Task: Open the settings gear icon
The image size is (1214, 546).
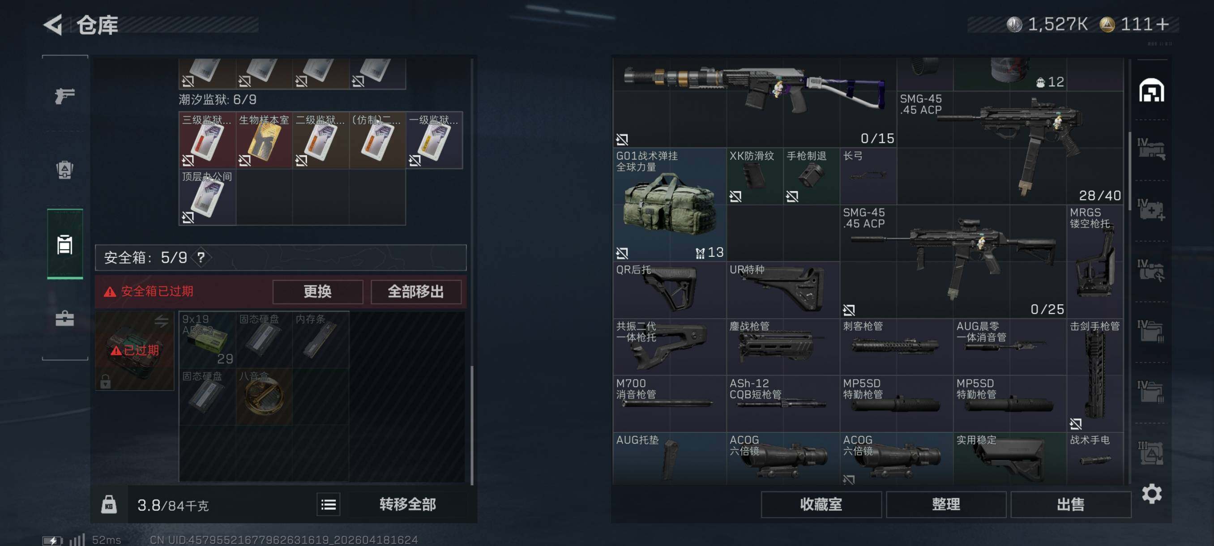Action: pos(1151,493)
